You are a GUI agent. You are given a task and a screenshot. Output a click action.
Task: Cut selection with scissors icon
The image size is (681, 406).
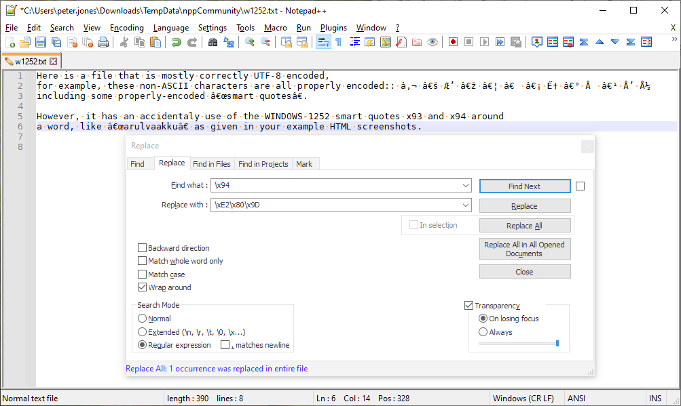(124, 42)
